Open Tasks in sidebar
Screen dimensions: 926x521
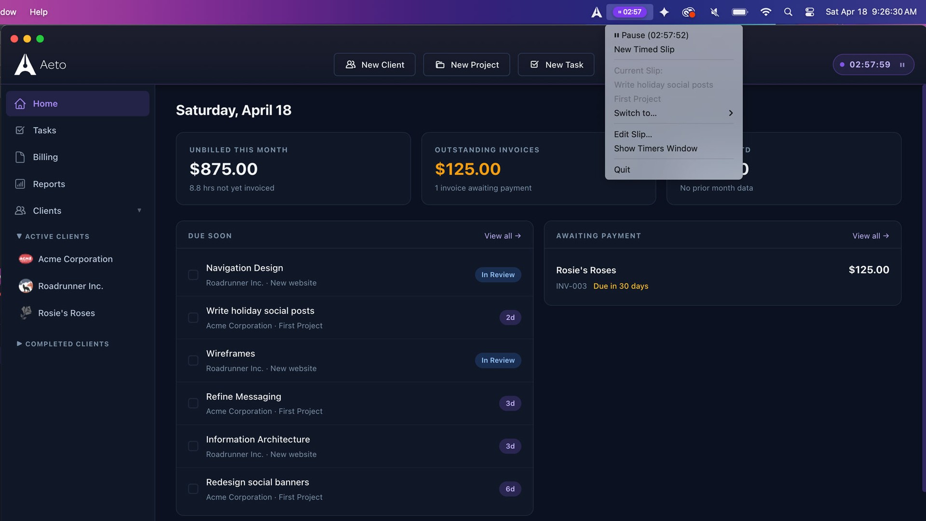pyautogui.click(x=78, y=130)
